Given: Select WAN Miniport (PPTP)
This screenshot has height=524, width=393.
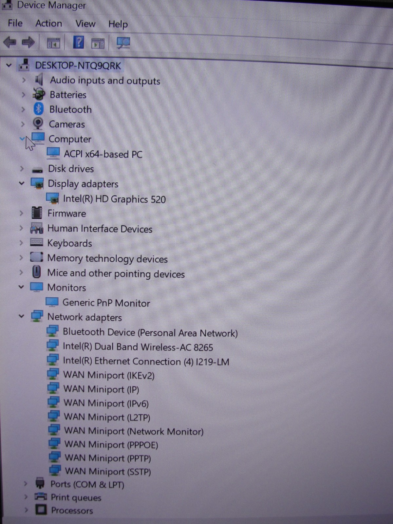Looking at the screenshot, I should point(108,458).
